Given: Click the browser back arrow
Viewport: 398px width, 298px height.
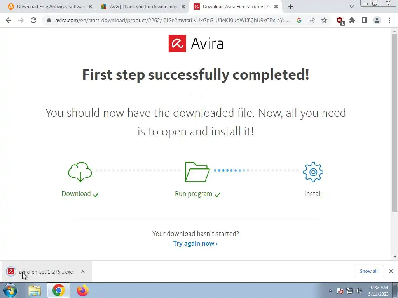Looking at the screenshot, I should pos(9,20).
